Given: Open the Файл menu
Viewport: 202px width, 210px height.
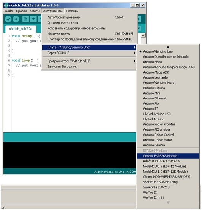Looking at the screenshot, I should 9,11.
